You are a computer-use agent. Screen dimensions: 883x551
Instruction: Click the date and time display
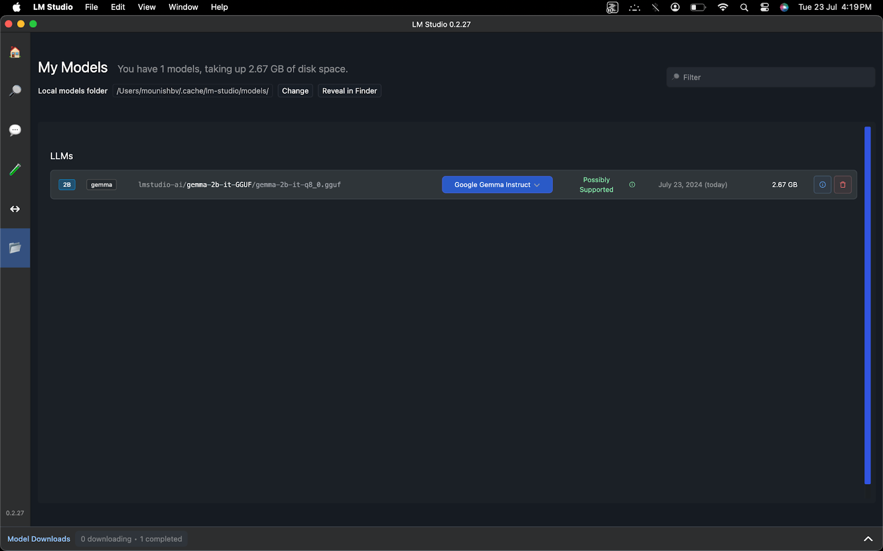[835, 7]
